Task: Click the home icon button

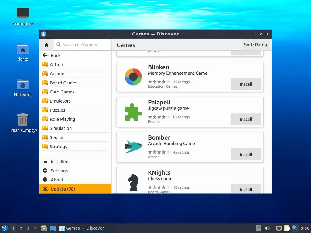Action: 46,45
